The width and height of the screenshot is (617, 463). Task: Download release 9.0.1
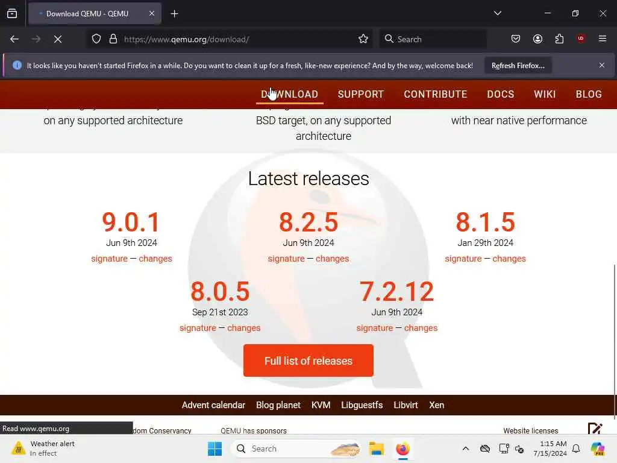point(131,222)
